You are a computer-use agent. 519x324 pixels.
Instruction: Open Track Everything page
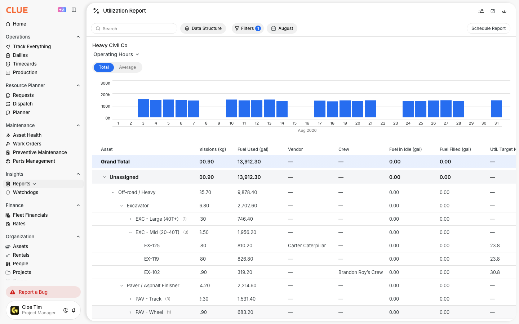pyautogui.click(x=43, y=46)
